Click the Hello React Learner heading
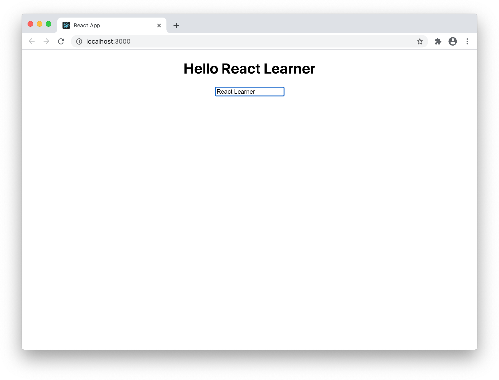Image resolution: width=499 pixels, height=380 pixels. tap(249, 68)
